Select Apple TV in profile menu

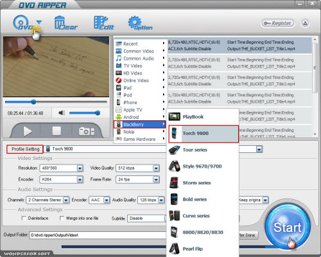coord(141,110)
